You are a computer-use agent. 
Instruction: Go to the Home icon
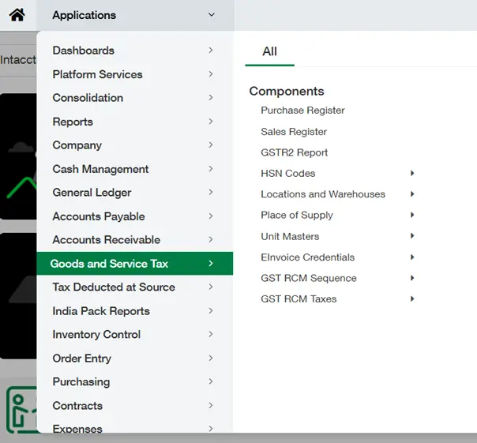click(17, 15)
